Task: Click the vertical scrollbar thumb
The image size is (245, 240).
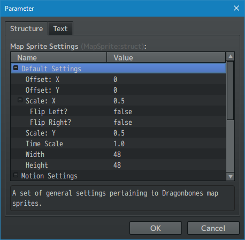Action: (x=231, y=91)
